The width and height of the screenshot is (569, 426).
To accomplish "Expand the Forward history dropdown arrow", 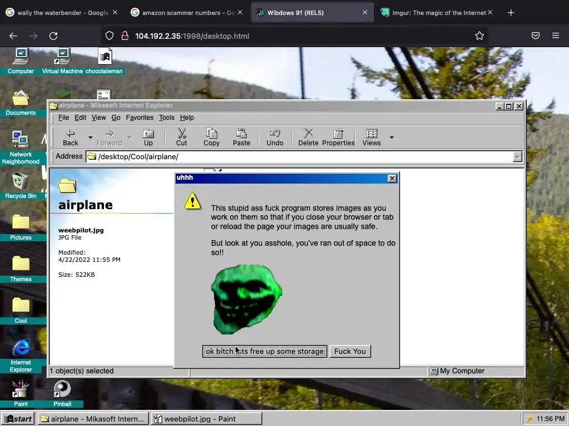I will pyautogui.click(x=129, y=138).
